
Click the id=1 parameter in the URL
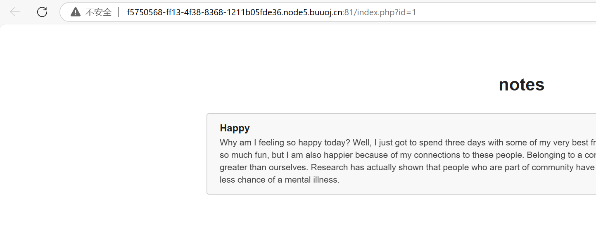tap(407, 12)
